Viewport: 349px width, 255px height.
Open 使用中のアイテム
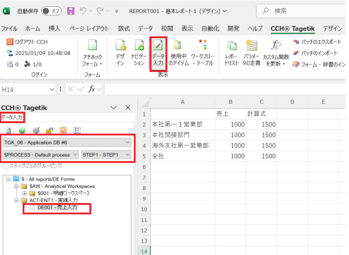[179, 53]
